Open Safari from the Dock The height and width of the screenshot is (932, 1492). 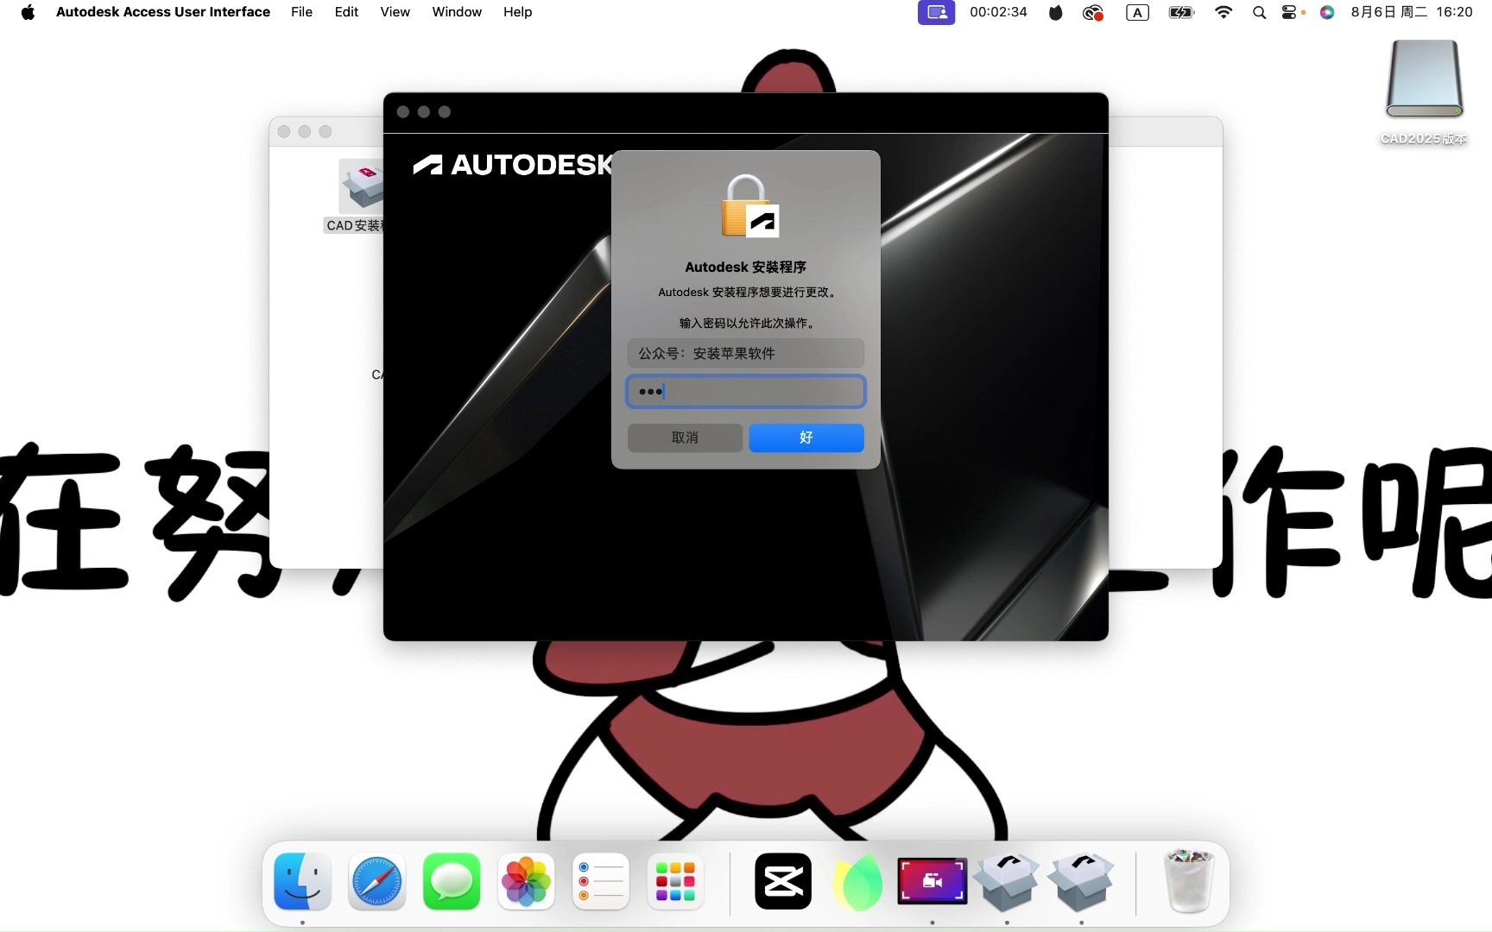click(x=376, y=882)
